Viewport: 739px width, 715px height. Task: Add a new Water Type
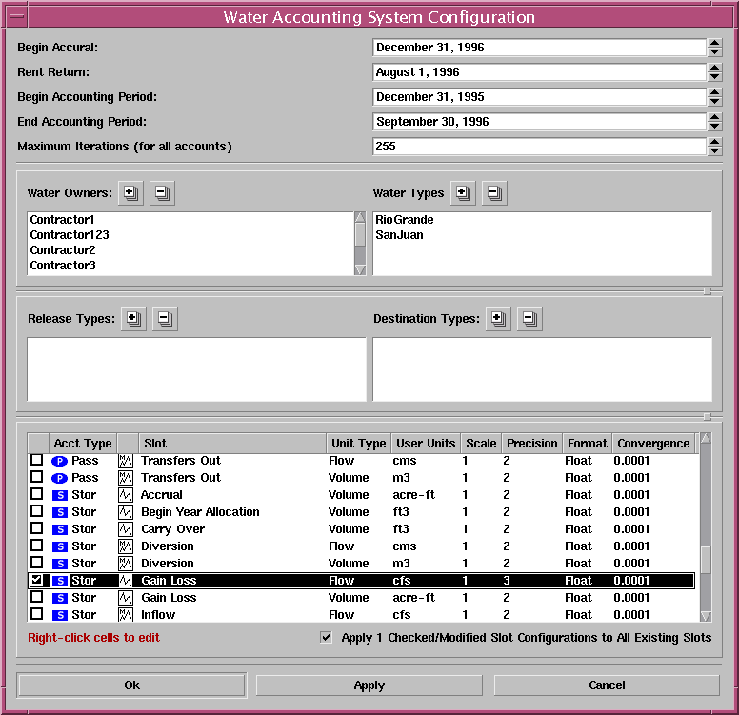pos(463,192)
